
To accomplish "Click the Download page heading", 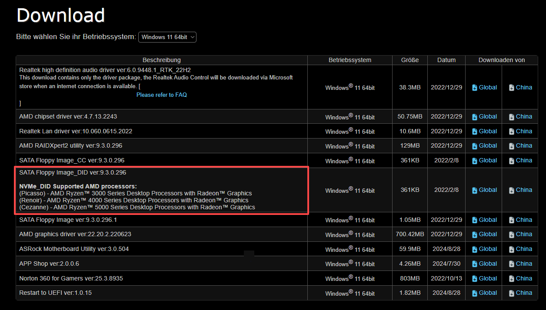I will point(60,15).
